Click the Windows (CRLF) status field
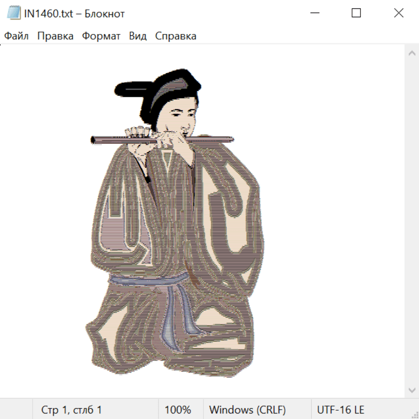Viewport: 419px width, 419px height. [247, 410]
